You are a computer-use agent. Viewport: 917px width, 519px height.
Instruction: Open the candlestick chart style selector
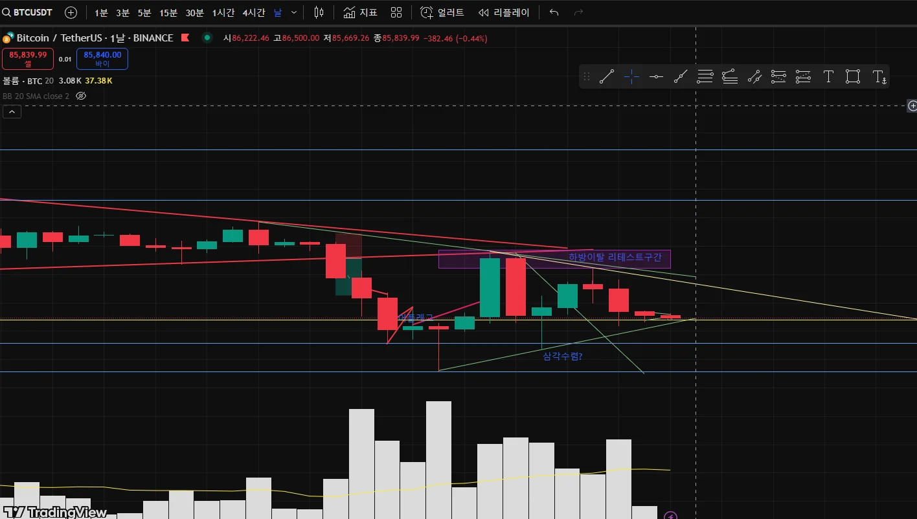(319, 12)
